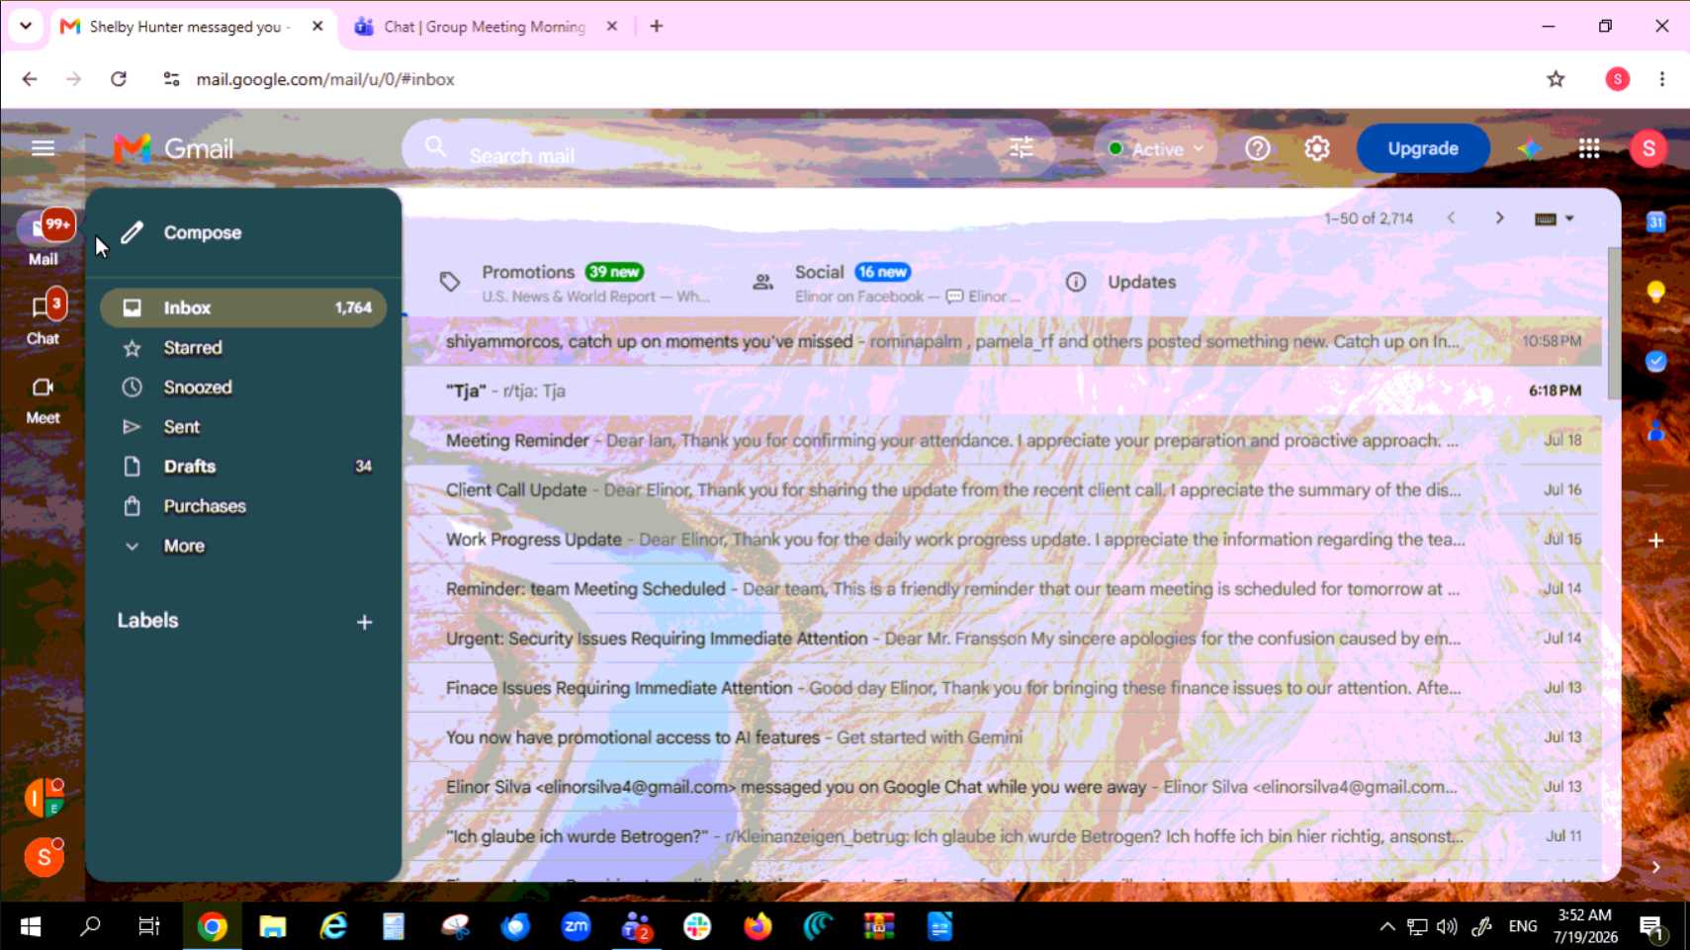The image size is (1690, 950).
Task: Show side panel expander arrow
Action: click(1655, 867)
